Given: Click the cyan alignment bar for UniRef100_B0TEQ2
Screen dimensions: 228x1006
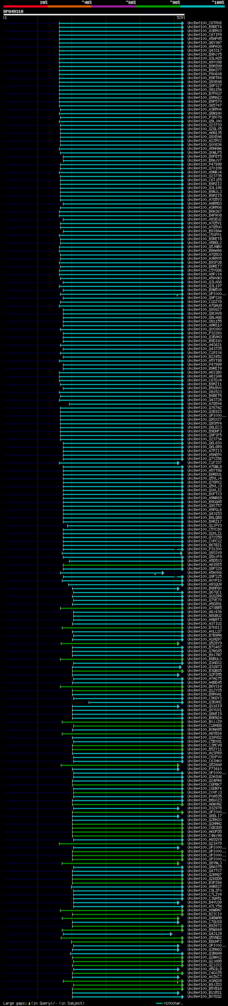Looking at the screenshot, I should point(128,997).
